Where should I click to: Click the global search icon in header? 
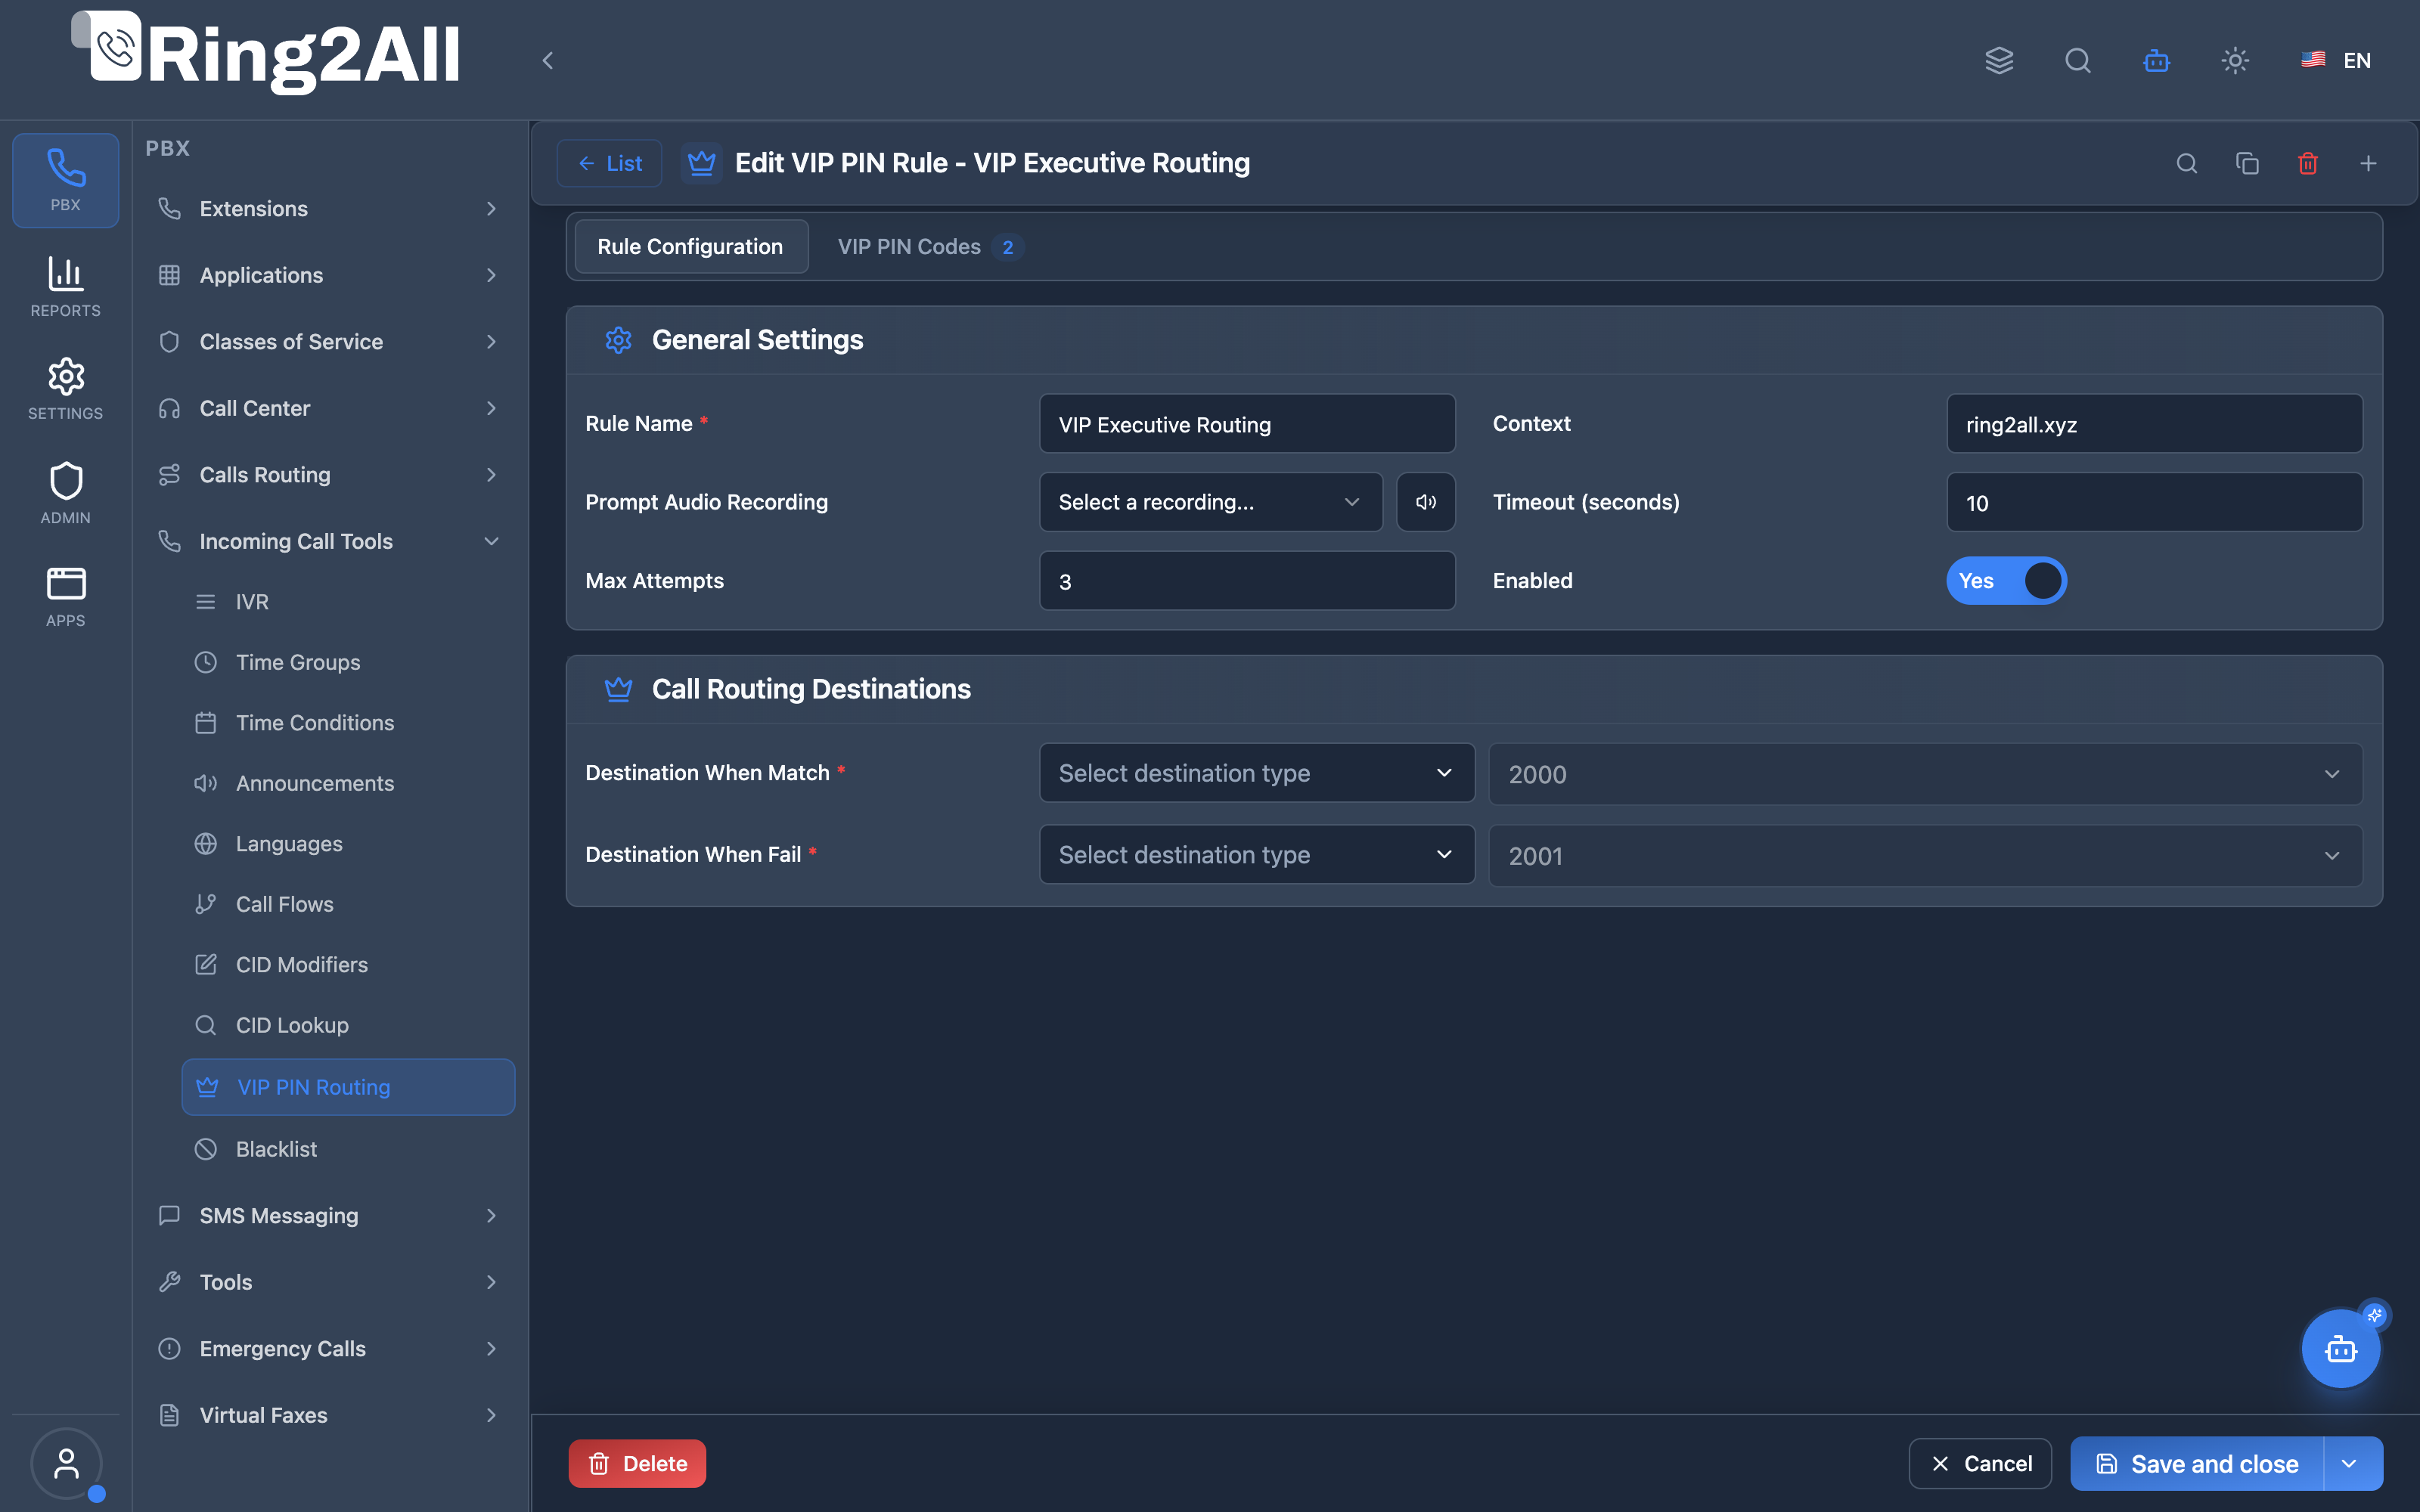click(2078, 61)
